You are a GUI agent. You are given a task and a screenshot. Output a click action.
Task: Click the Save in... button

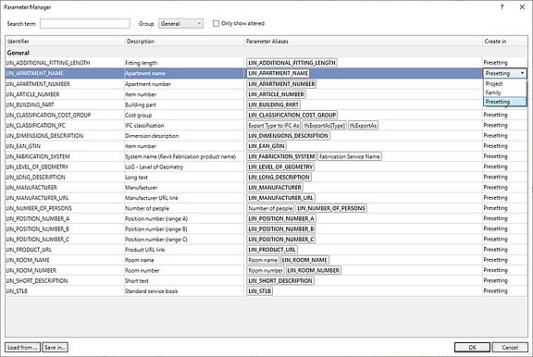(56, 347)
